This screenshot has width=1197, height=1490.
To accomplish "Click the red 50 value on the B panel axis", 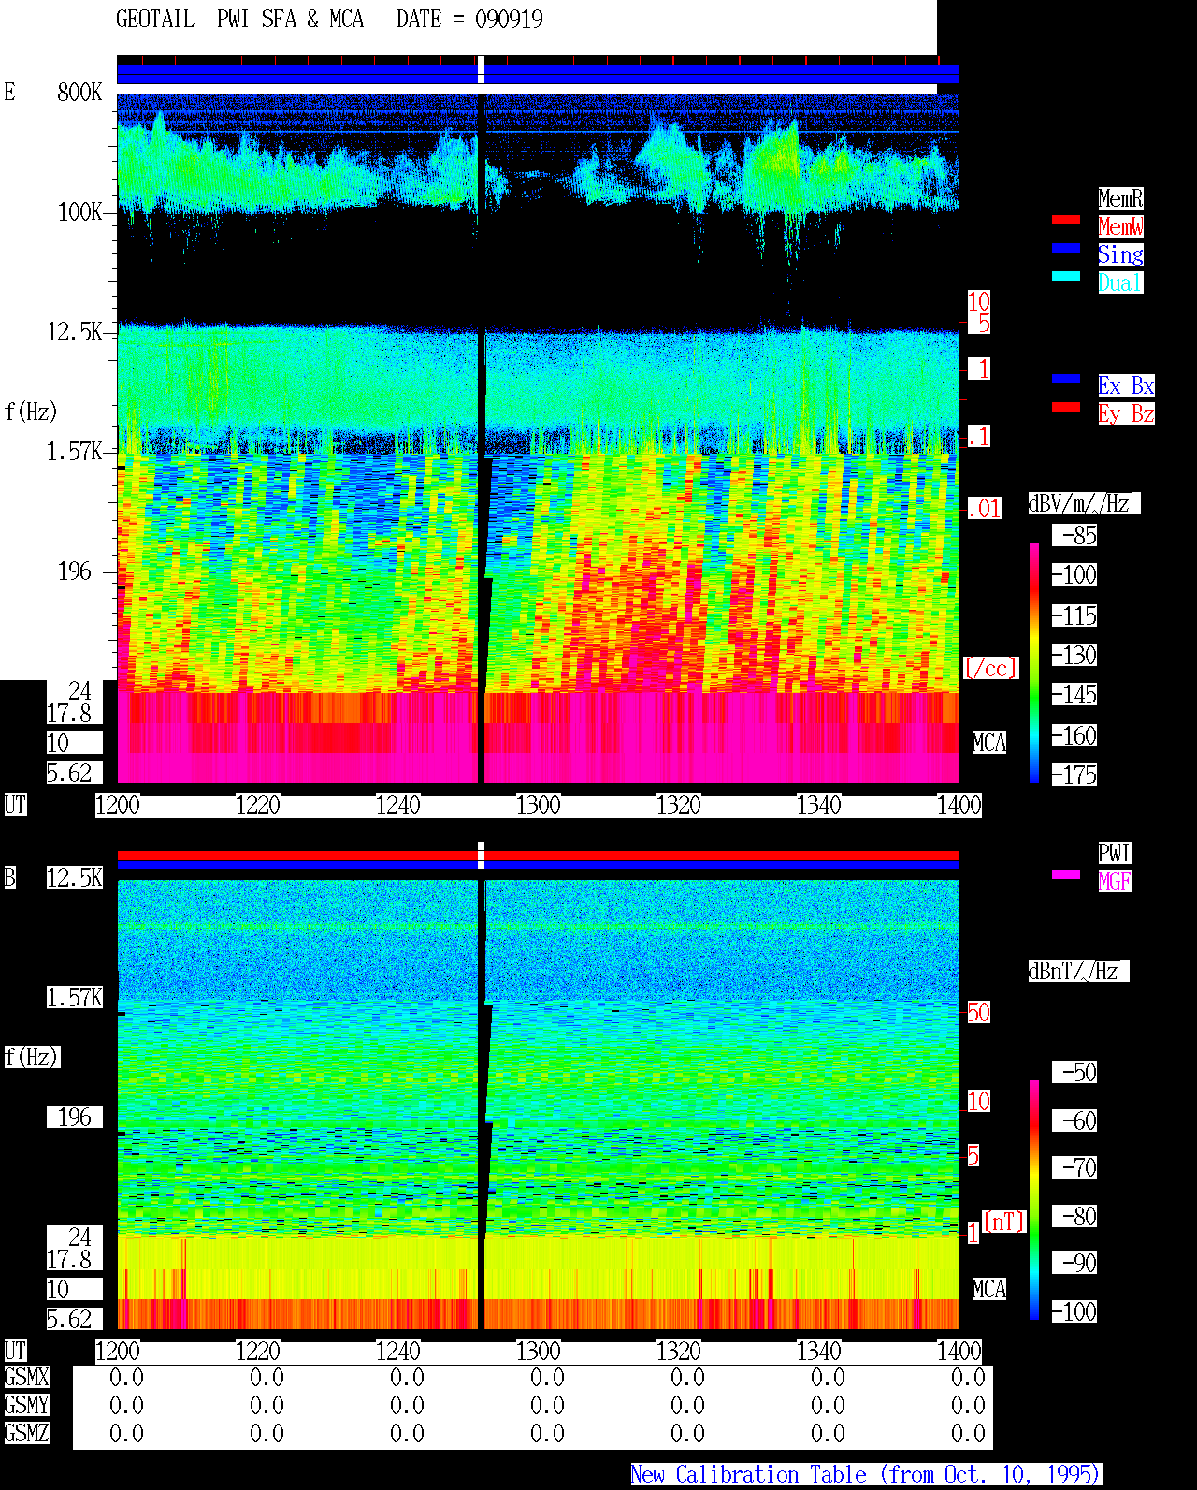I will pyautogui.click(x=978, y=1012).
